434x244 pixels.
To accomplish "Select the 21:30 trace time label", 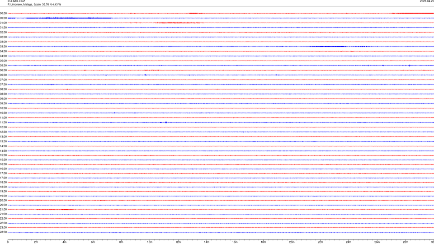I will pos(3,214).
